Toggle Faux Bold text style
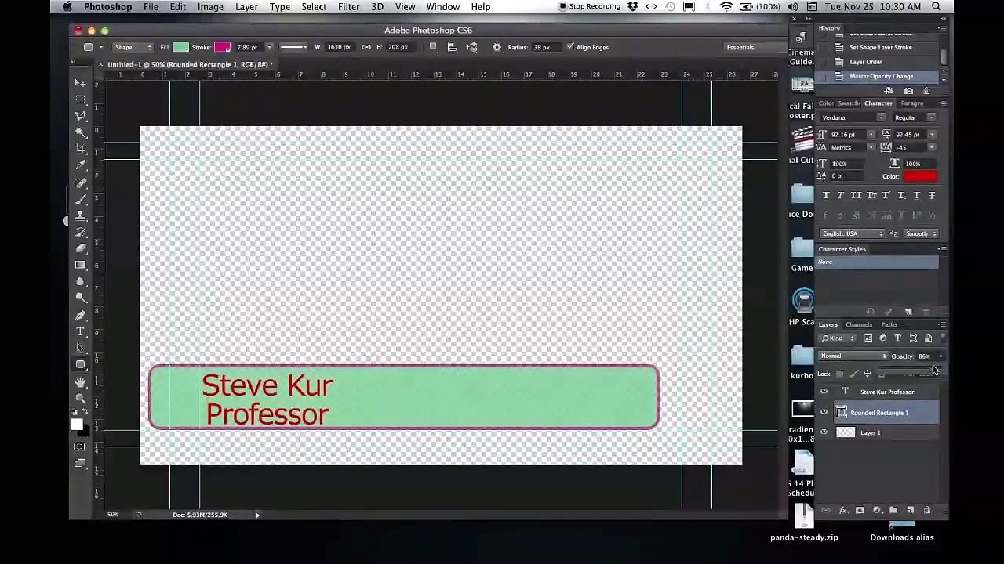The width and height of the screenshot is (1004, 564). (x=825, y=195)
